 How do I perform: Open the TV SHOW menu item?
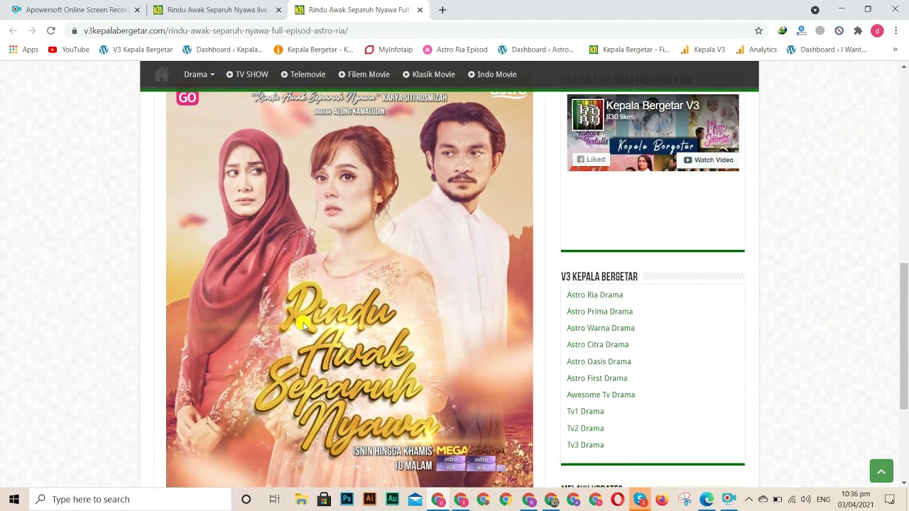click(x=247, y=75)
